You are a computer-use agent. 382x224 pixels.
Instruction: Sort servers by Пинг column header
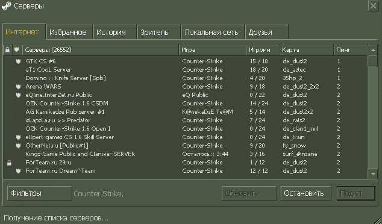coord(350,50)
